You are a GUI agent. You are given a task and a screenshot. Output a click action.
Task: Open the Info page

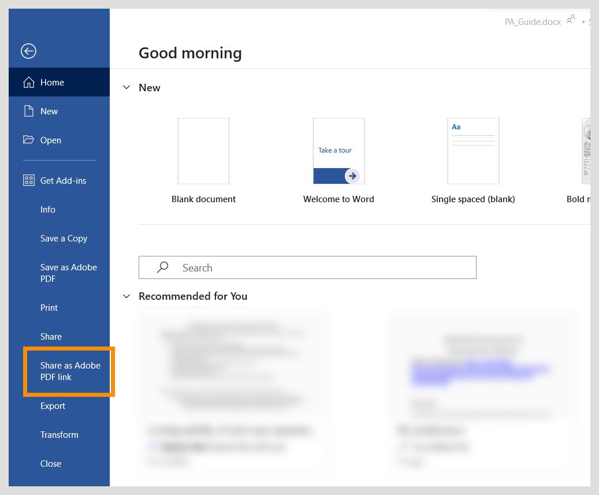pos(48,209)
